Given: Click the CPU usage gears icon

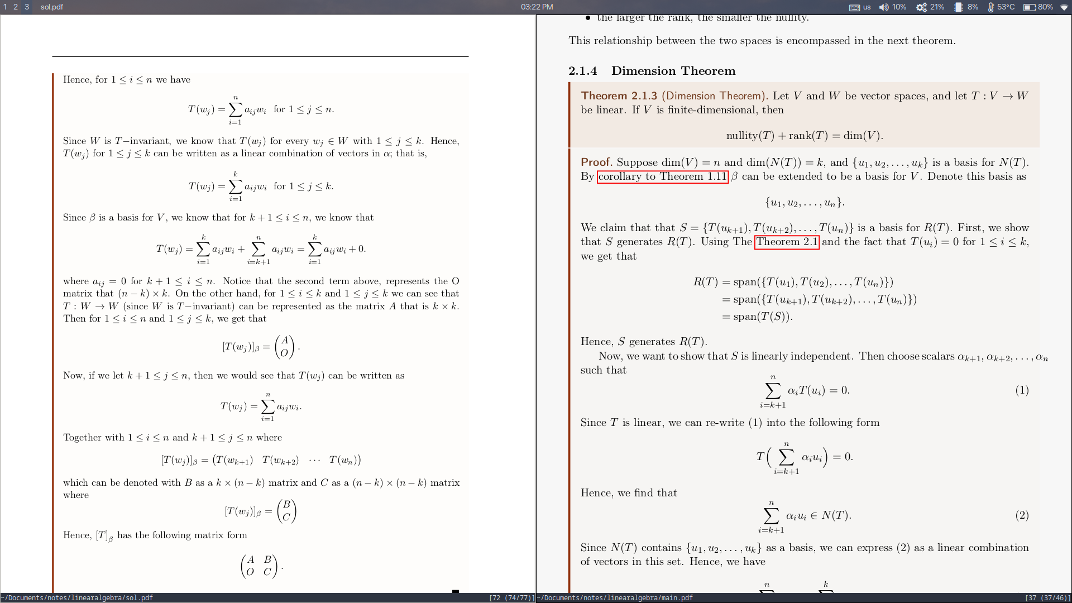Looking at the screenshot, I should point(921,7).
